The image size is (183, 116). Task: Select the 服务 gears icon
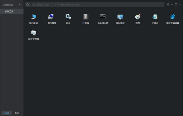point(68,17)
